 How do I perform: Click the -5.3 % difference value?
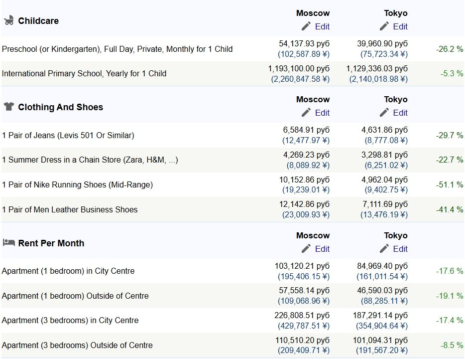click(x=452, y=73)
